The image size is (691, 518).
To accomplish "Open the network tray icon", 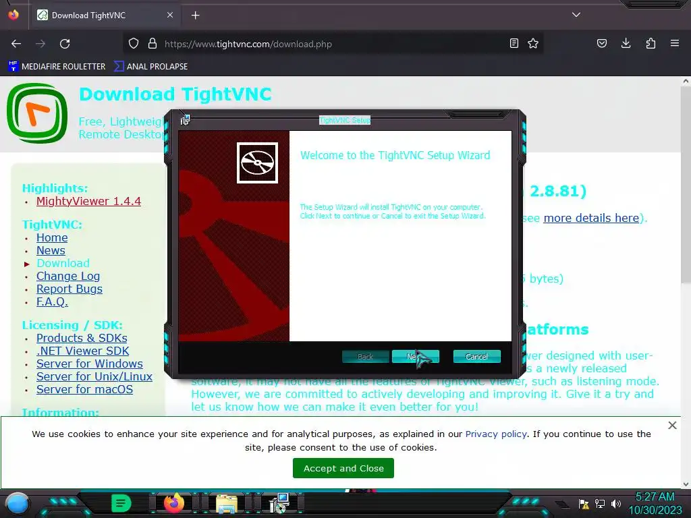I will pos(600,503).
